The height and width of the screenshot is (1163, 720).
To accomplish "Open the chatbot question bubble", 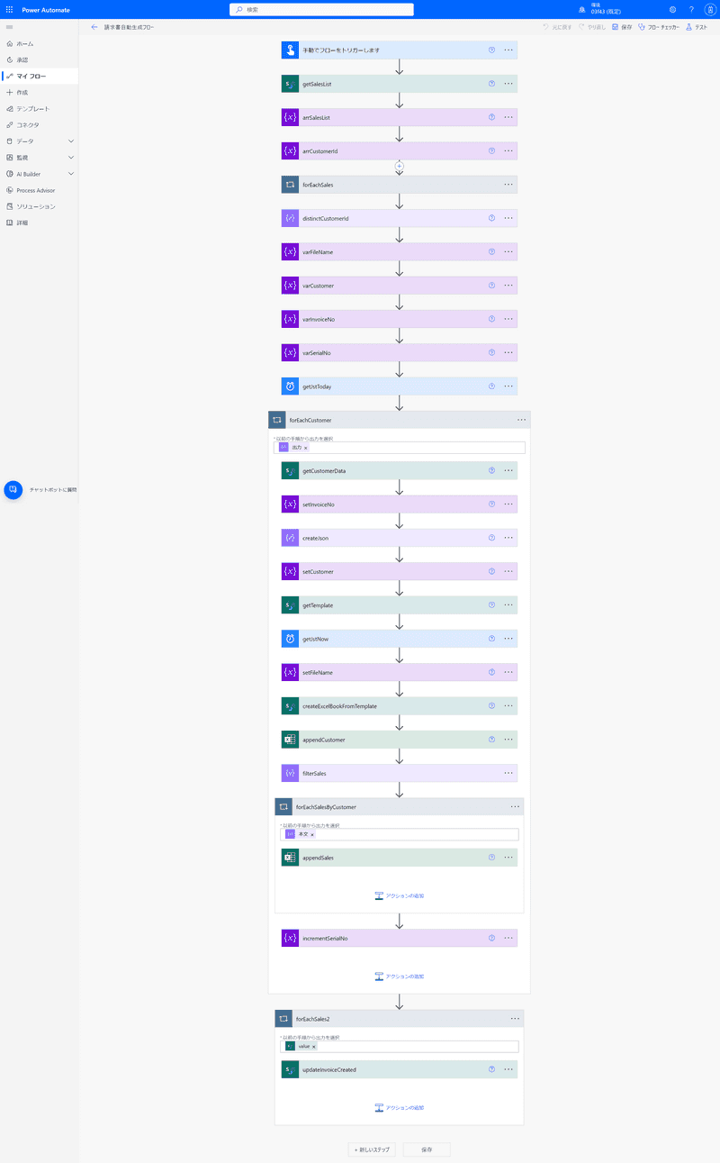I will click(13, 489).
